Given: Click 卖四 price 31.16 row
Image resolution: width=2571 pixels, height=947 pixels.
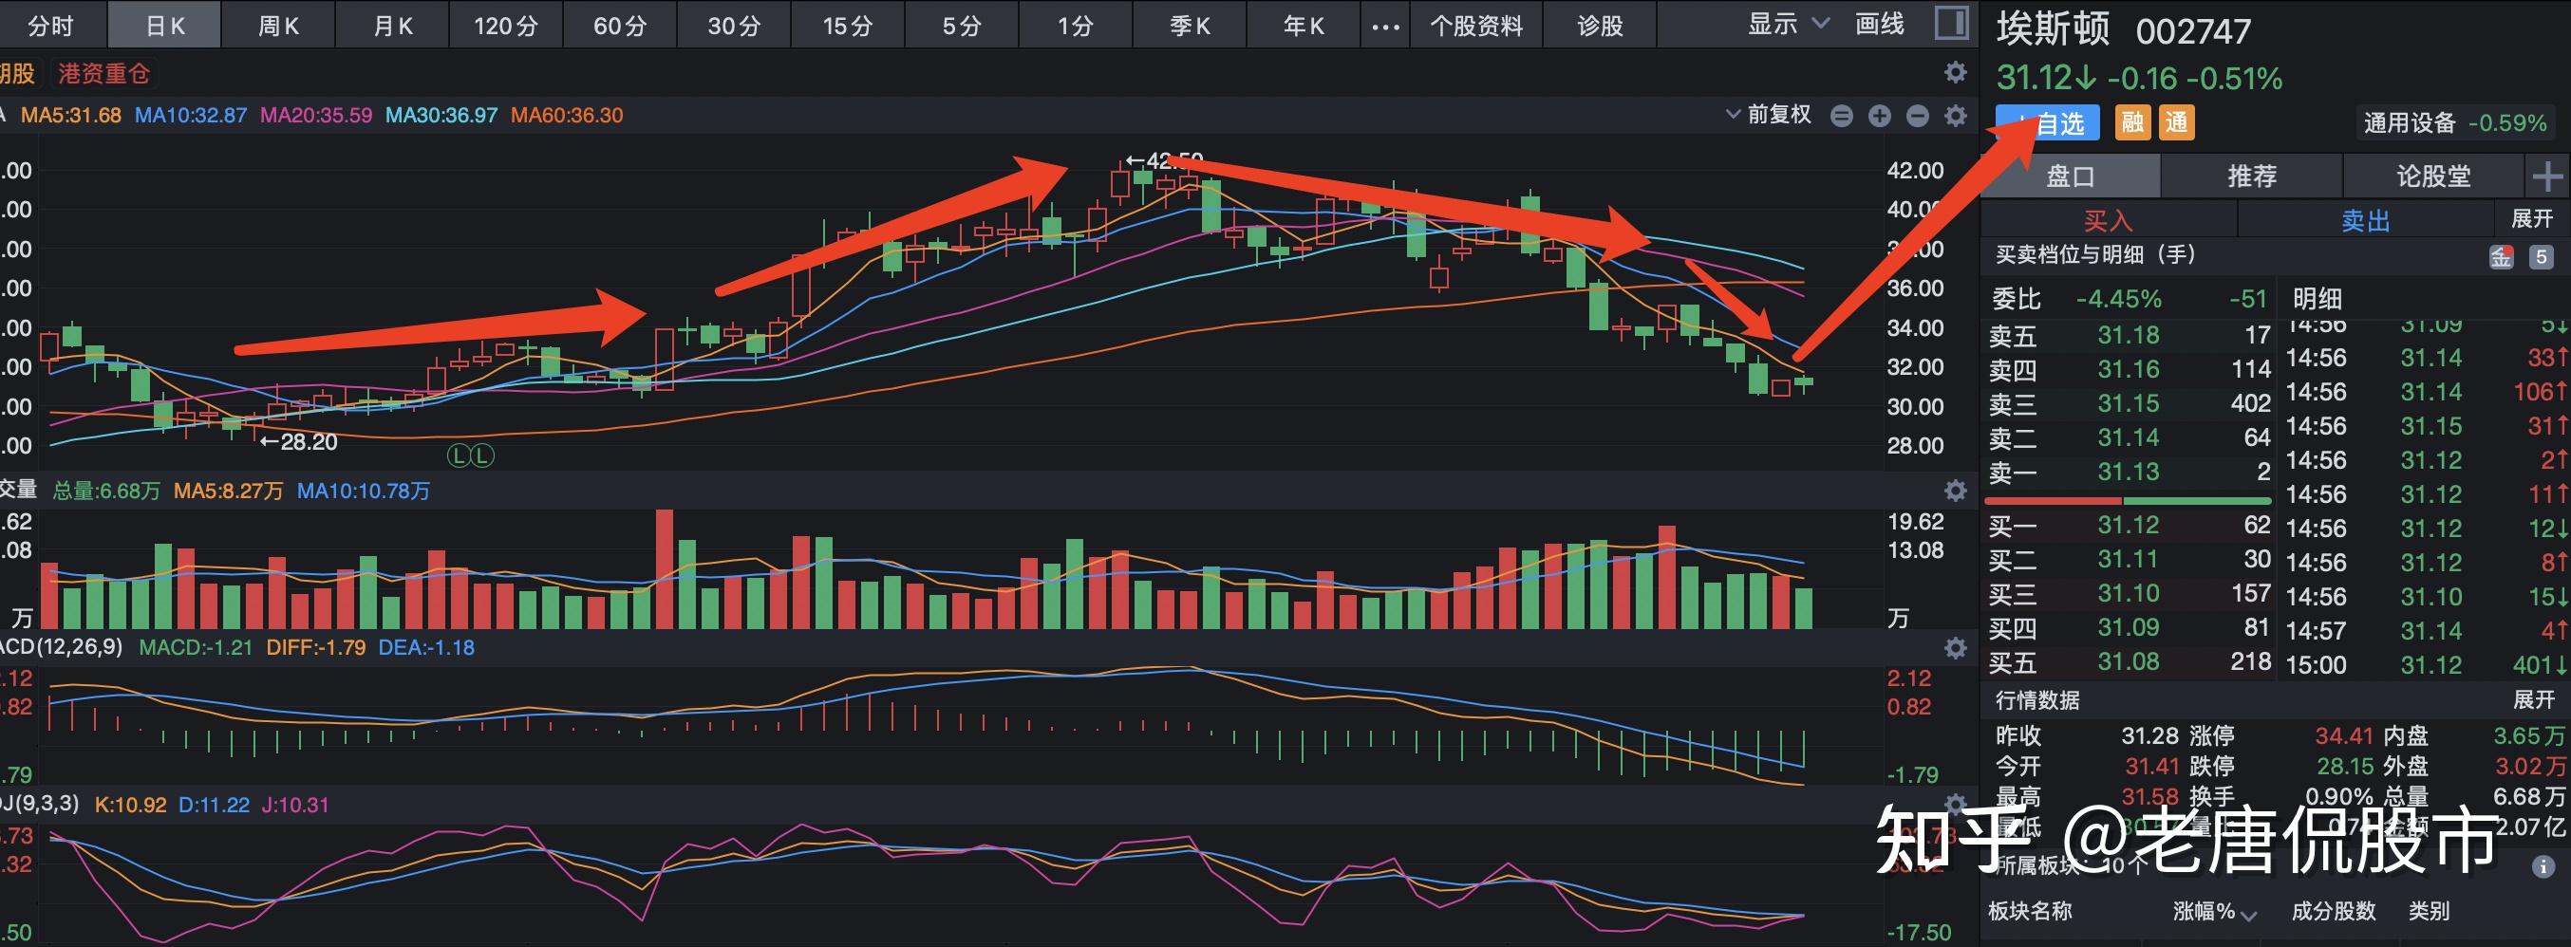Looking at the screenshot, I should [2129, 369].
